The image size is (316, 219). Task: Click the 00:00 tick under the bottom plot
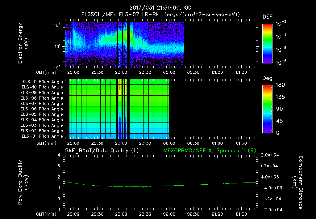[x=169, y=214]
